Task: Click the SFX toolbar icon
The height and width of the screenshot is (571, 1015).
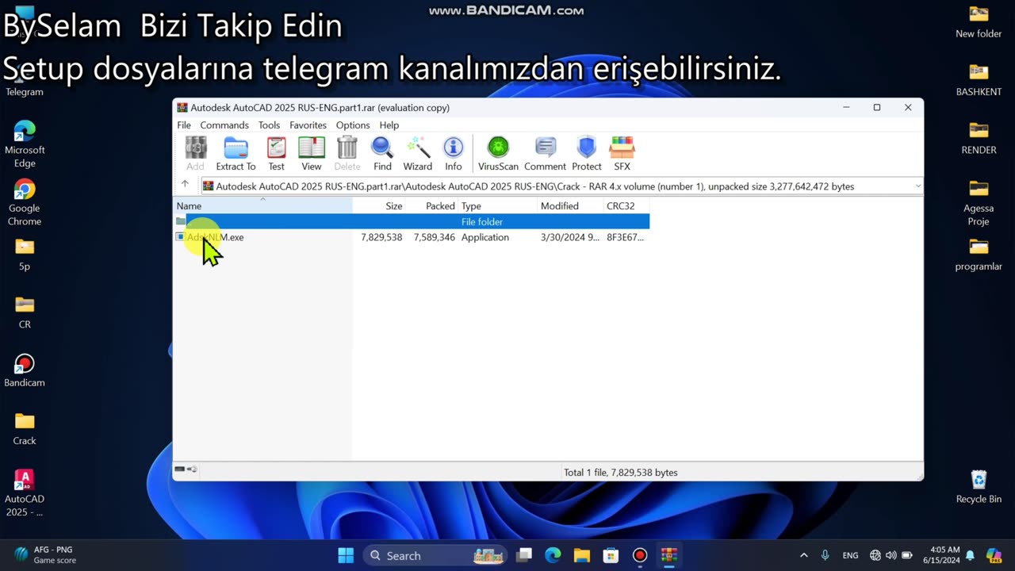Action: tap(622, 154)
